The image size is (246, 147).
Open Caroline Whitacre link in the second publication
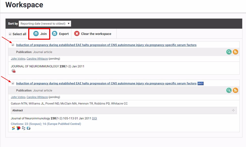pyautogui.click(x=37, y=97)
